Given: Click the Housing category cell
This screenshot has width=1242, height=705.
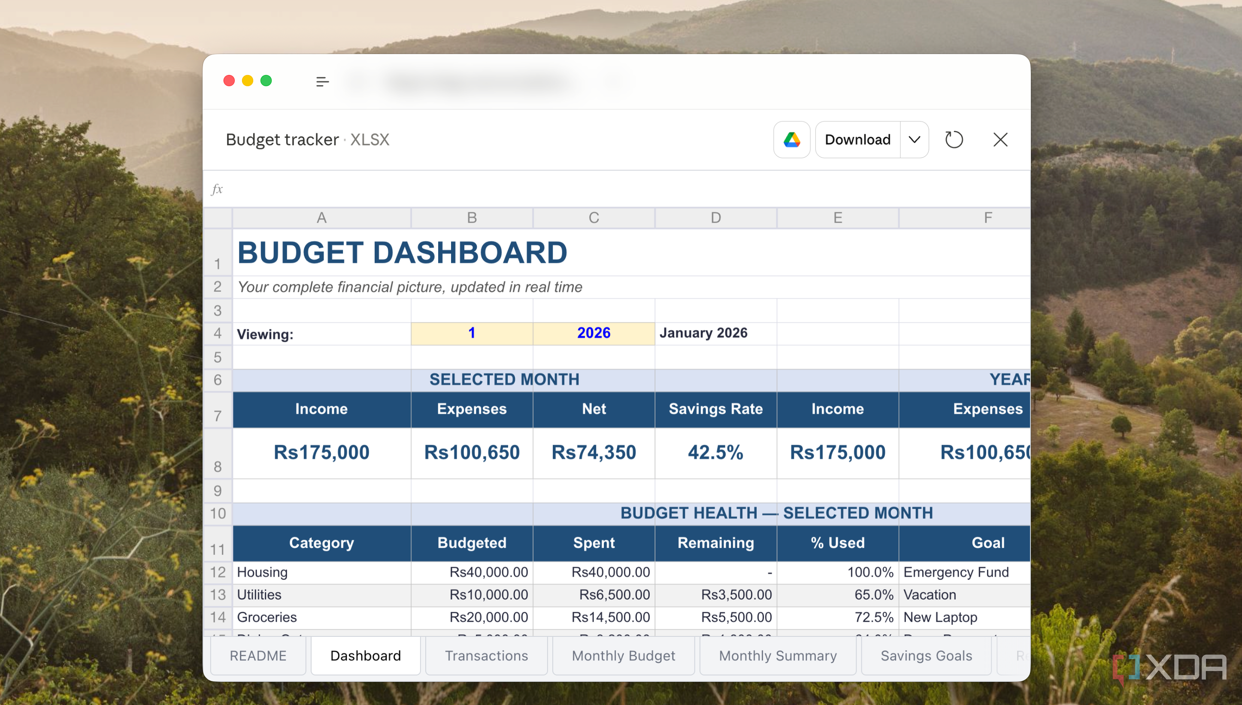Looking at the screenshot, I should click(322, 572).
